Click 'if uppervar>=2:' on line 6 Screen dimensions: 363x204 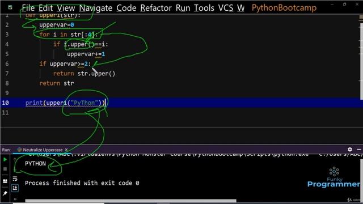pyautogui.click(x=65, y=63)
